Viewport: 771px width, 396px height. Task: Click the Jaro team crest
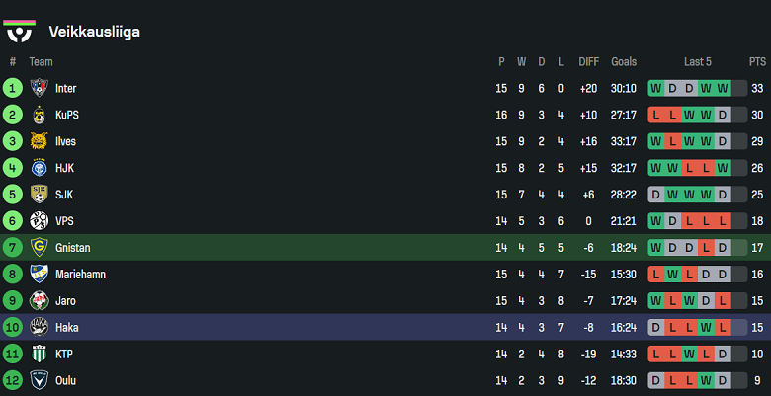tap(40, 301)
